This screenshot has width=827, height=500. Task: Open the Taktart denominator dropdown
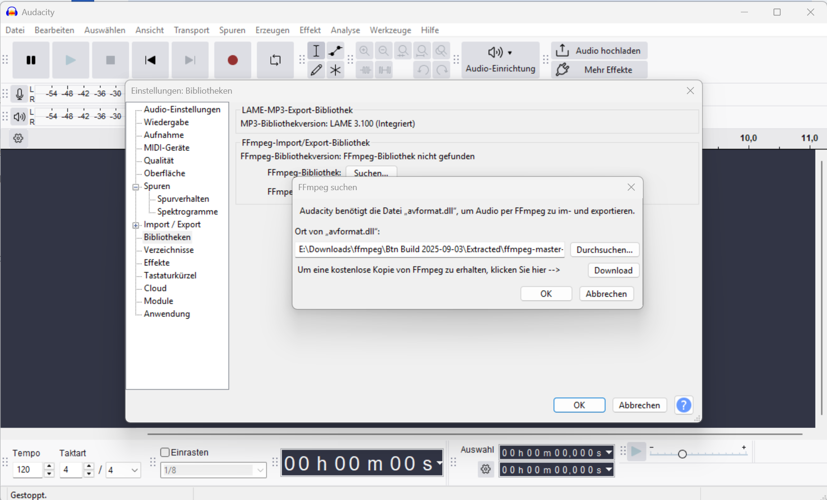tap(123, 470)
